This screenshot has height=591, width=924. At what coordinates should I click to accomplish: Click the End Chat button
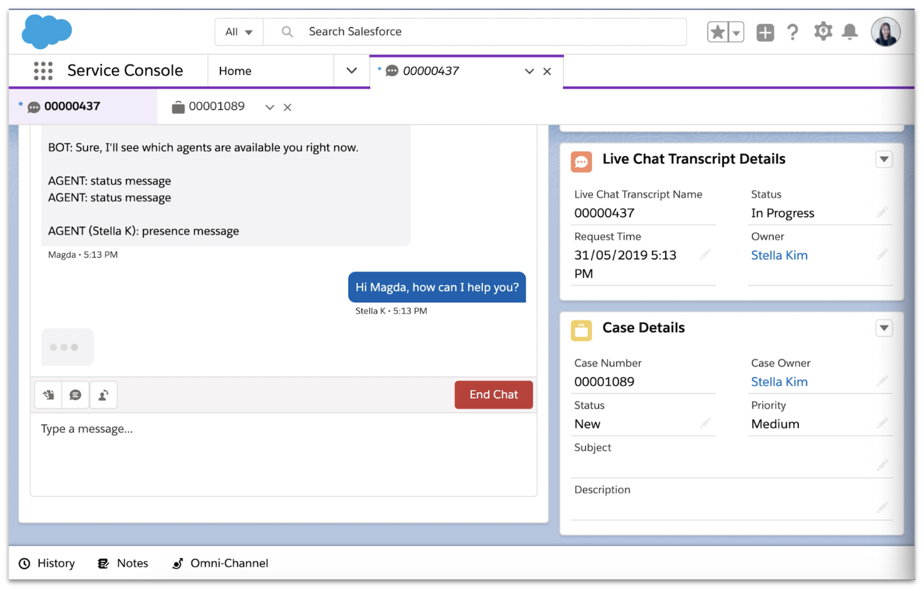click(493, 395)
